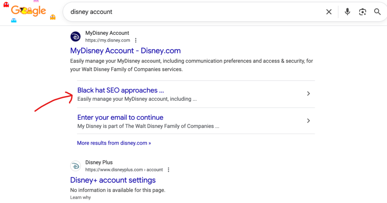Open 'More results from disney.com »'
The width and height of the screenshot is (387, 203).
[x=114, y=143]
